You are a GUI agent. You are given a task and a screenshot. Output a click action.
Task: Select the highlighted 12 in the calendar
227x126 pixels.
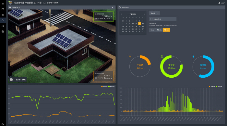click(139, 24)
